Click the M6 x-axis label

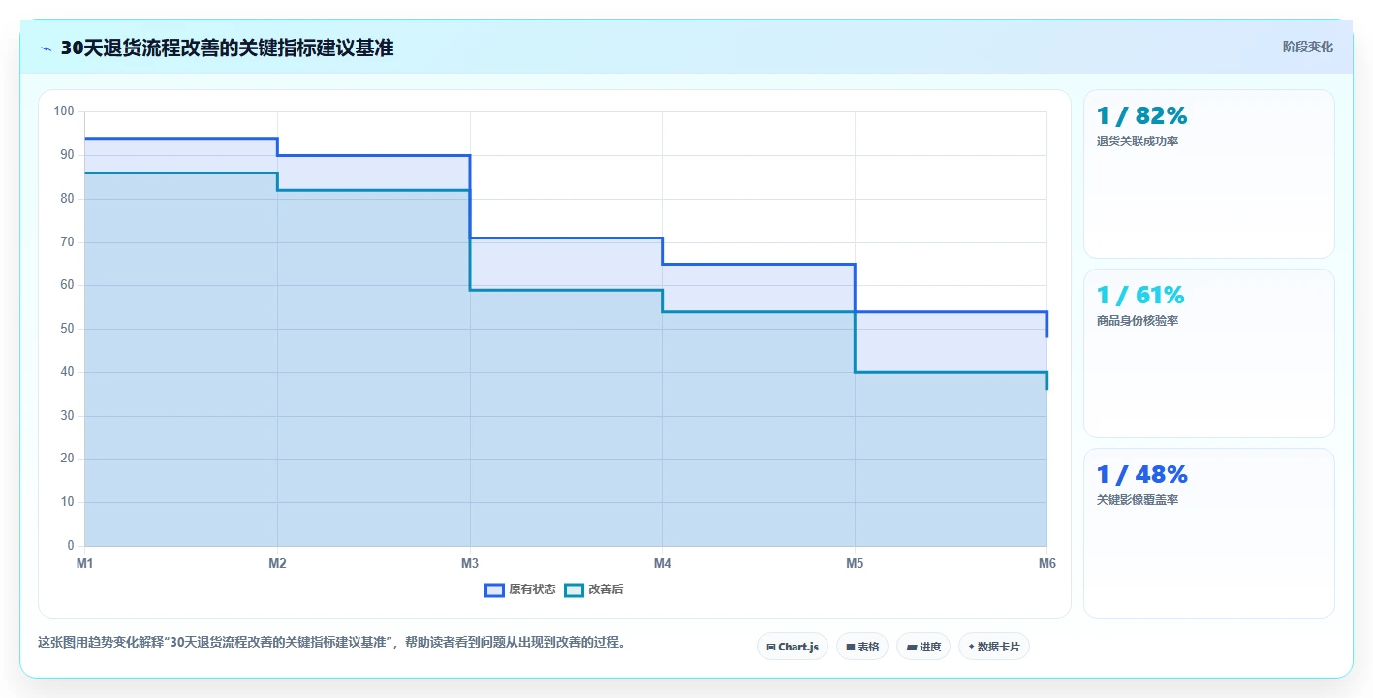coord(1046,563)
